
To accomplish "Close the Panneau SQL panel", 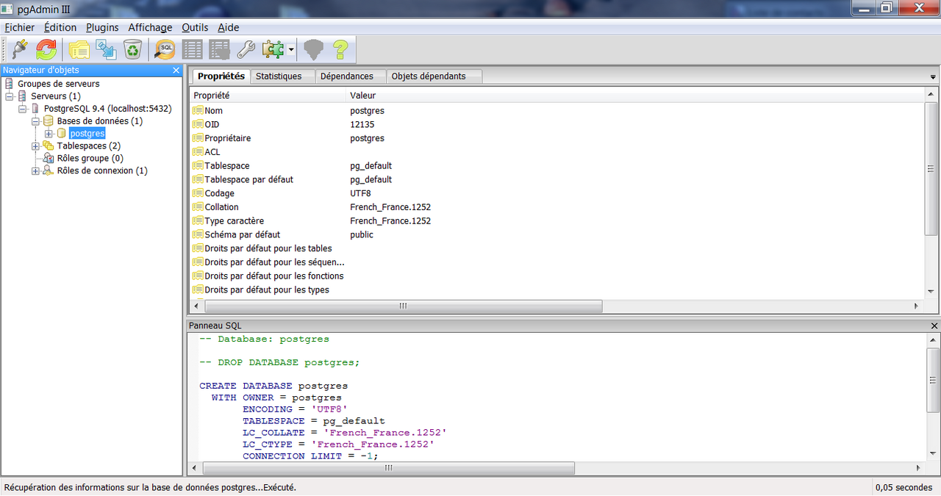I will click(x=934, y=326).
